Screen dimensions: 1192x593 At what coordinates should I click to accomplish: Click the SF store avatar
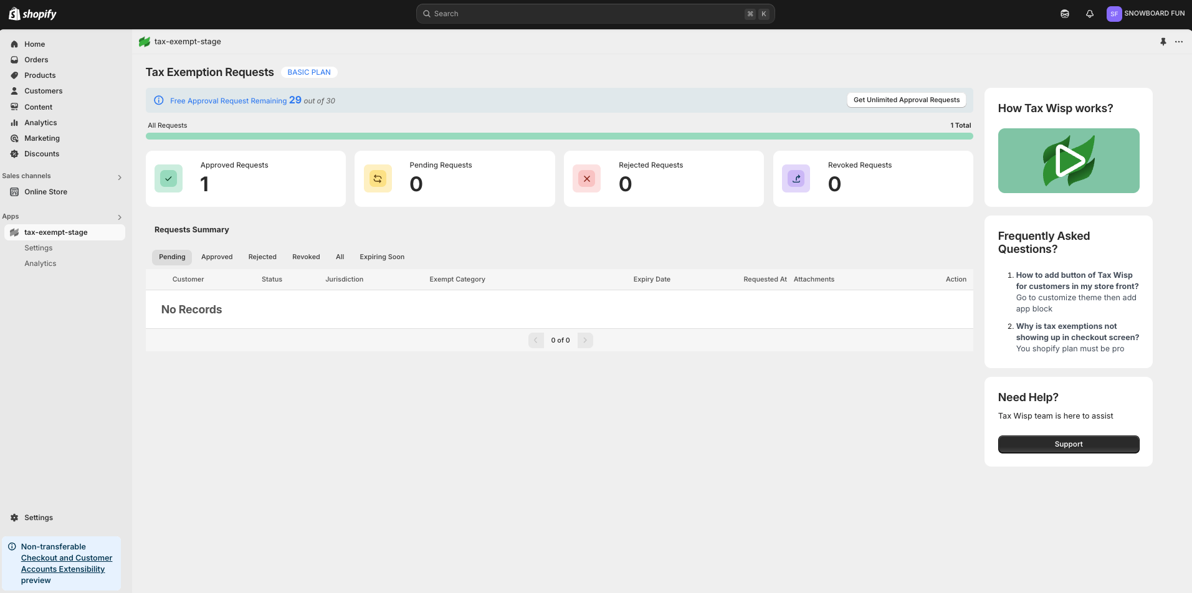(1114, 14)
